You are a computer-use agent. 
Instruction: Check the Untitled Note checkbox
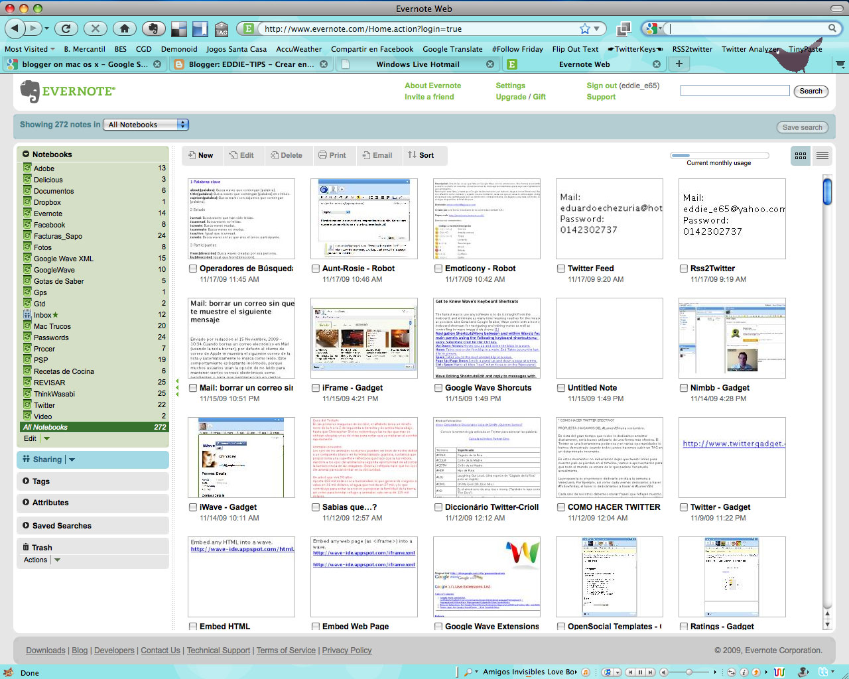(561, 388)
